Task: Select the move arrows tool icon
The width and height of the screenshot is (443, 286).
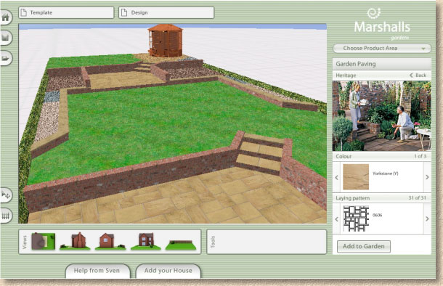Action: click(6, 195)
